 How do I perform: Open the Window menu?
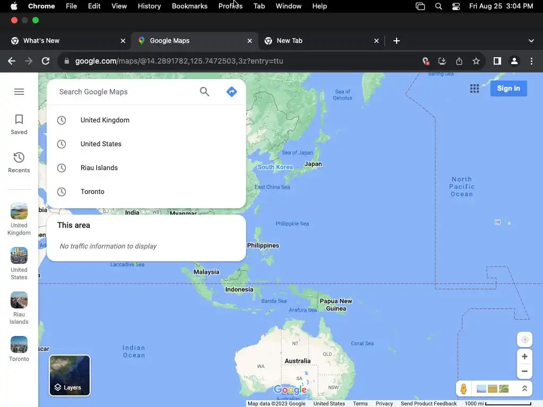point(288,6)
